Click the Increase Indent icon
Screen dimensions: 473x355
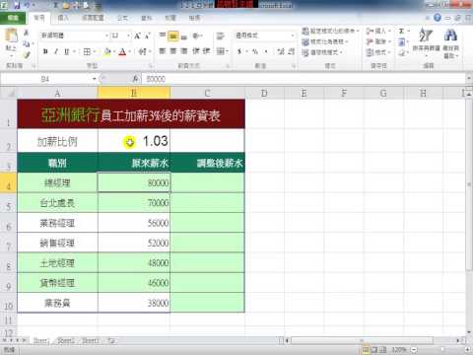[x=206, y=51]
